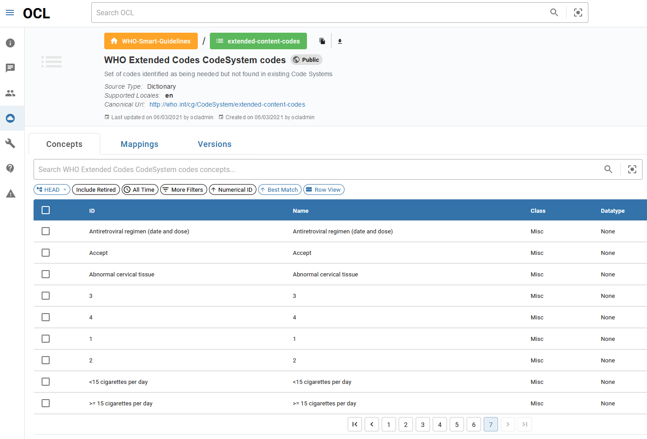Select all concepts via header checkbox
Viewport: 647px width, 439px height.
[x=45, y=210]
